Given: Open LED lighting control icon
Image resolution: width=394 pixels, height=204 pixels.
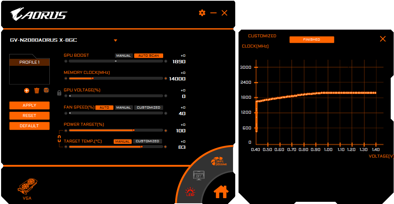Looking at the screenshot, I should pos(190,192).
